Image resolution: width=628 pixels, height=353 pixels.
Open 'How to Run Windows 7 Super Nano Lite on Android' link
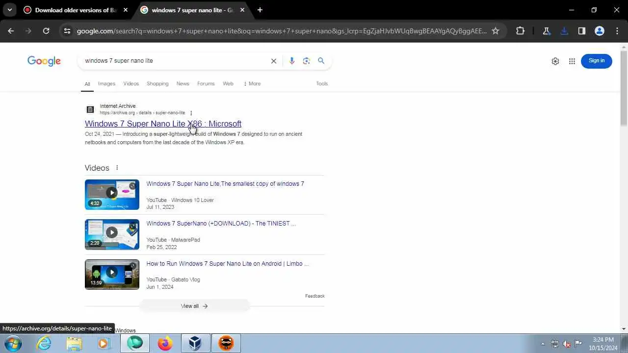point(228,264)
